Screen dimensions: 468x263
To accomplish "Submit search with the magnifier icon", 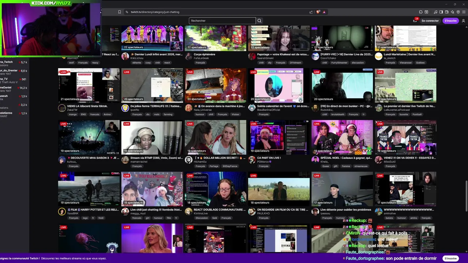I will click(259, 21).
